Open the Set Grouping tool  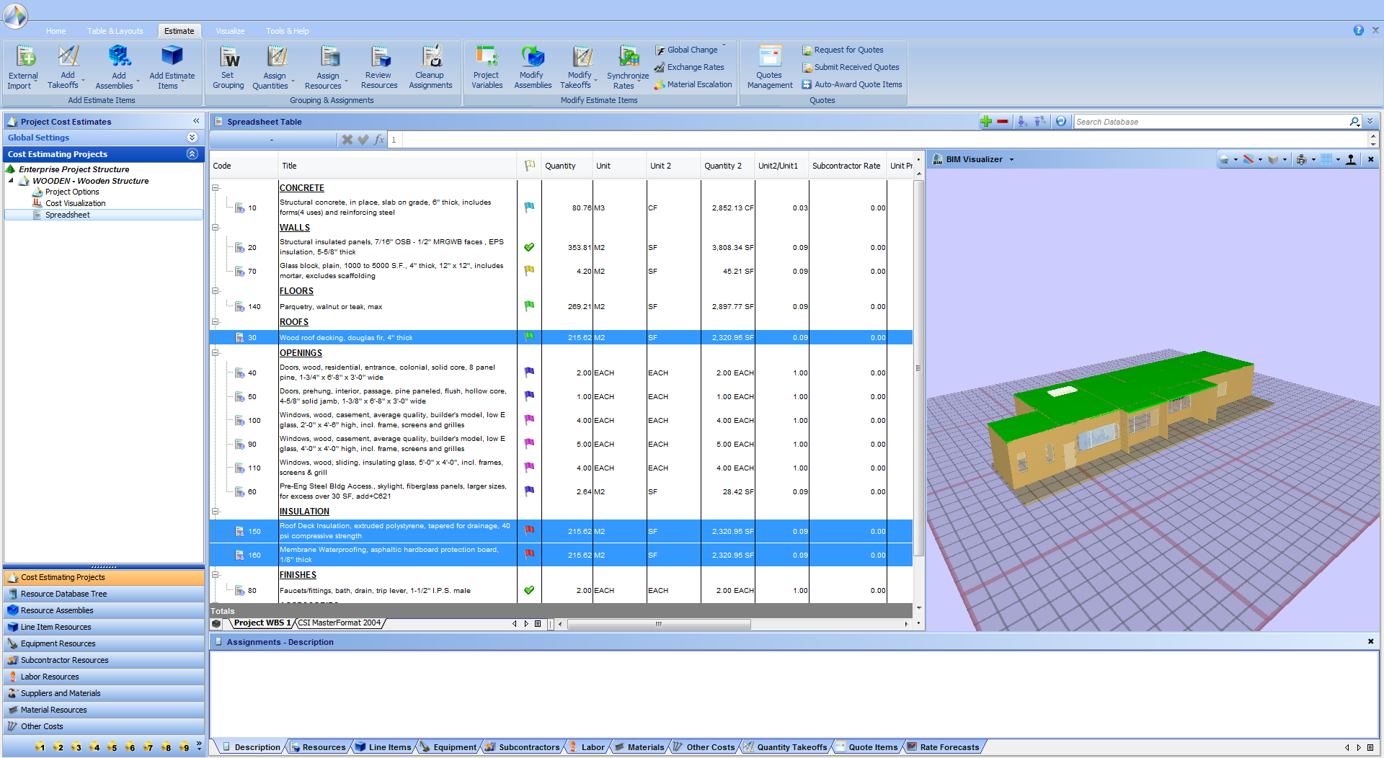228,66
